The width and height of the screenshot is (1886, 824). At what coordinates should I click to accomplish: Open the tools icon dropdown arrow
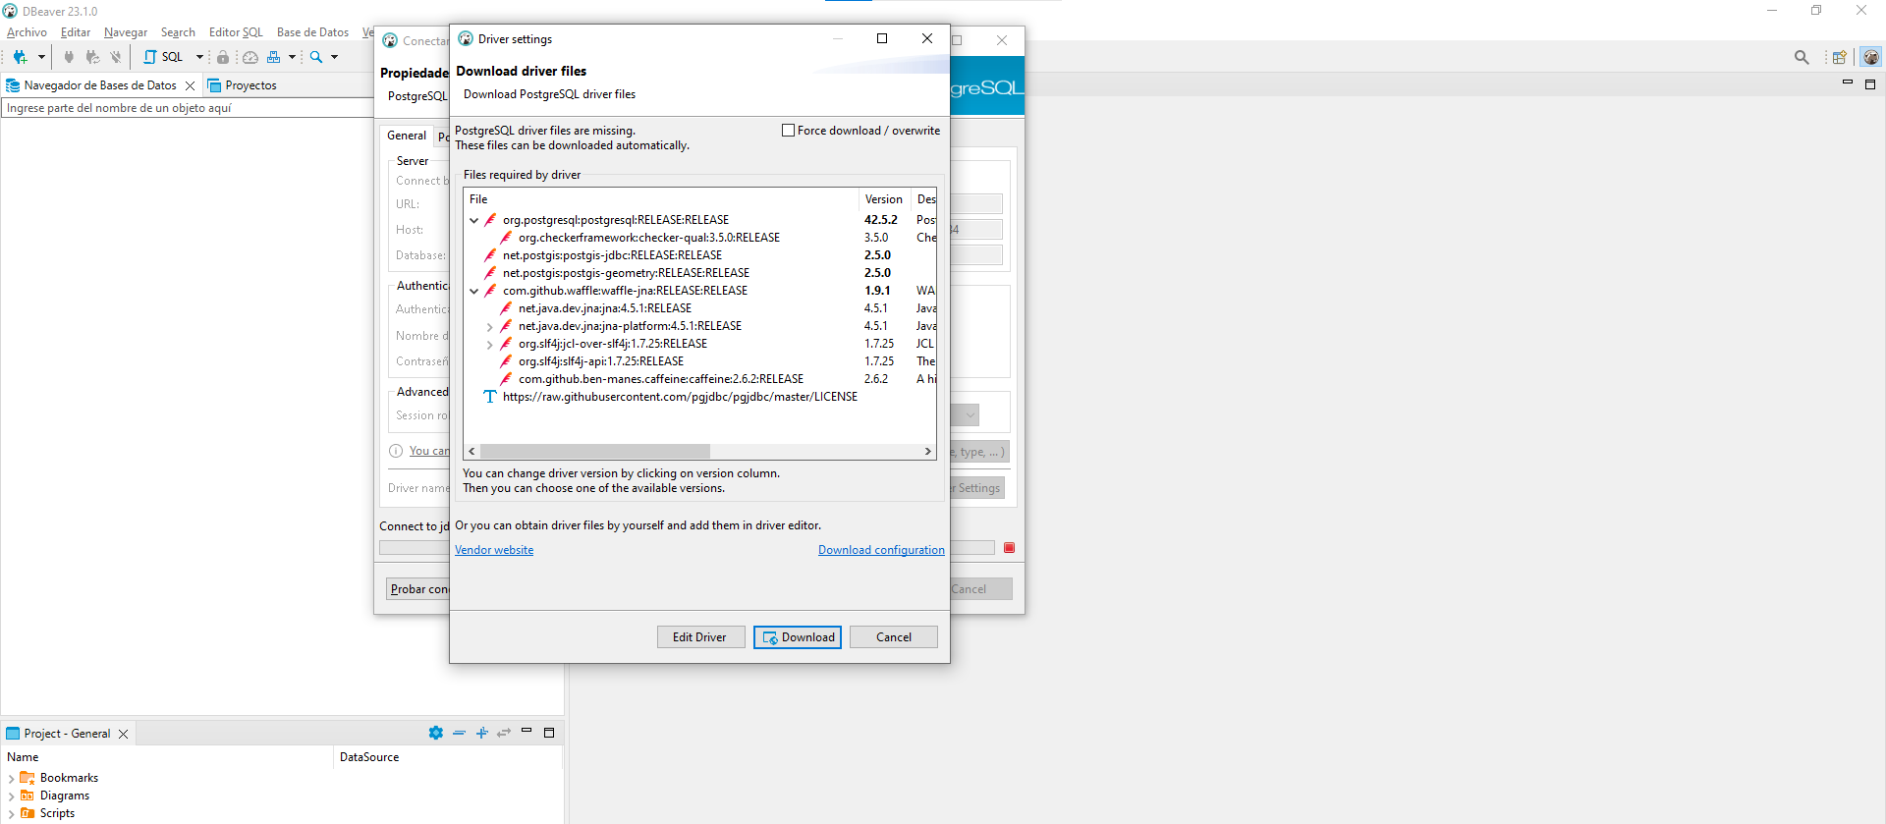coord(292,57)
